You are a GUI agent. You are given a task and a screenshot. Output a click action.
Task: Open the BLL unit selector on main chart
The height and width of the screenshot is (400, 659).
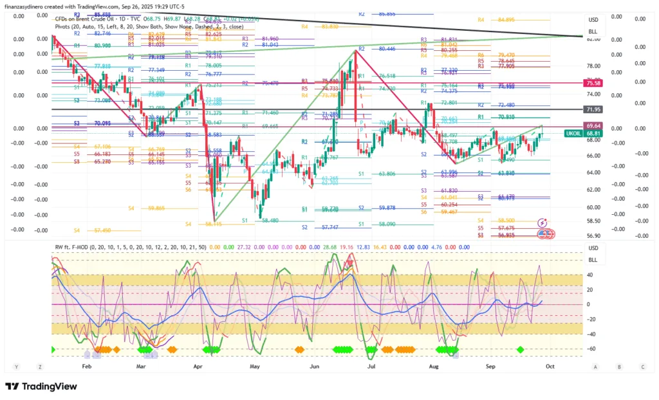(593, 31)
